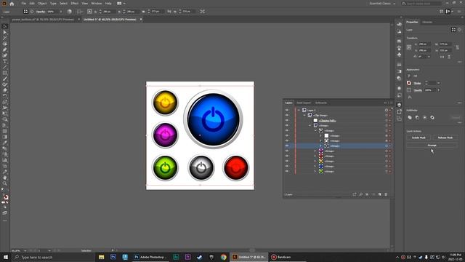This screenshot has width=465, height=262.
Task: Select the Type tool
Action: [5, 61]
